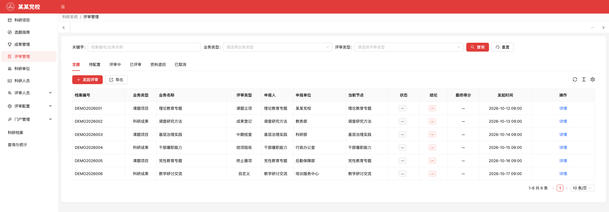Click the 评审管理 sidebar icon
The width and height of the screenshot is (609, 212).
point(10,57)
